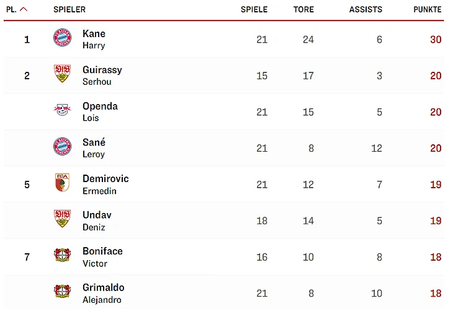
Task: Open player Openda Lois's profile
Action: [x=99, y=111]
